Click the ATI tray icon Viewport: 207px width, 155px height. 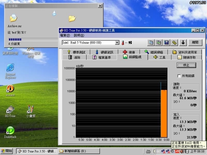click(177, 151)
